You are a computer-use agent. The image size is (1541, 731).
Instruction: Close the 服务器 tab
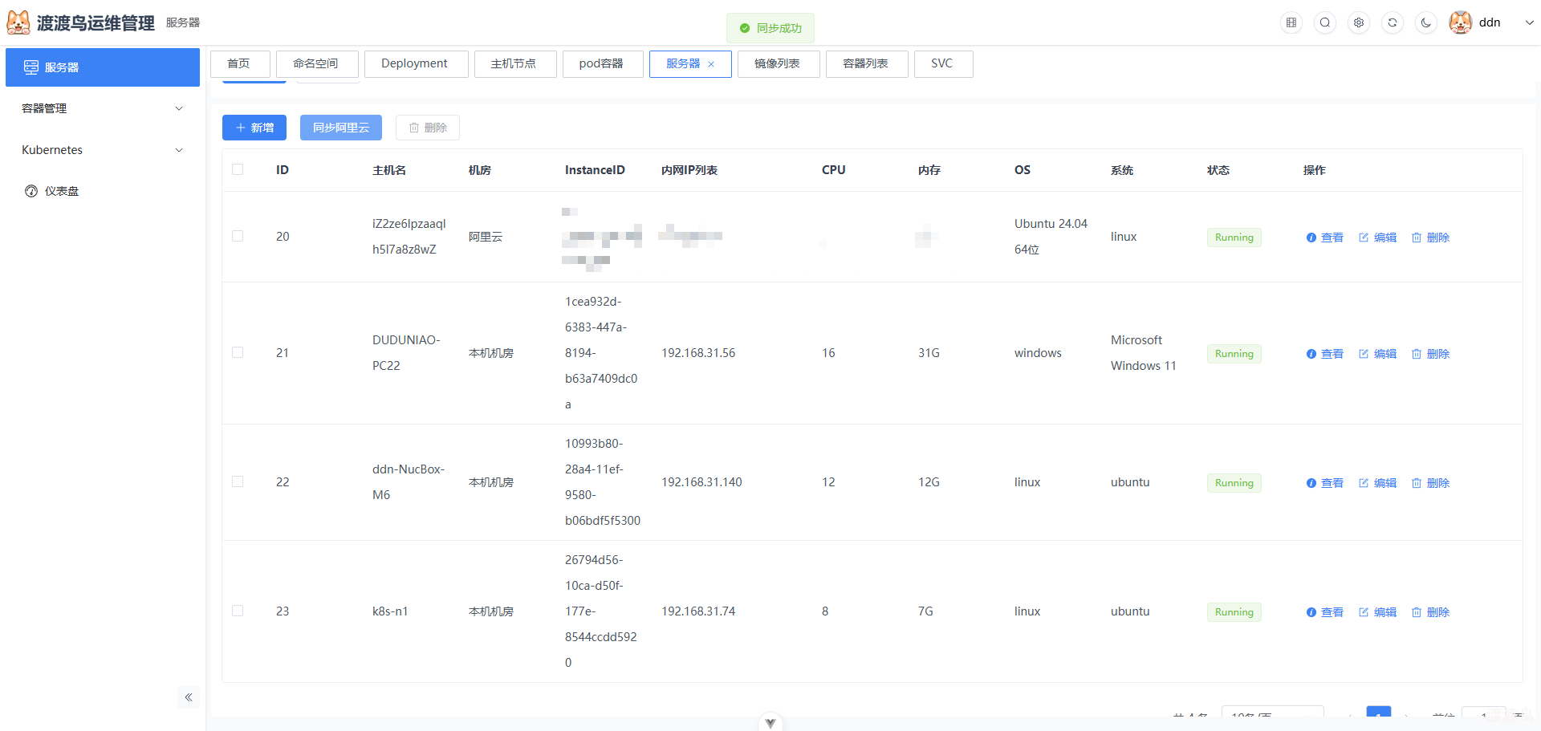[x=711, y=63]
